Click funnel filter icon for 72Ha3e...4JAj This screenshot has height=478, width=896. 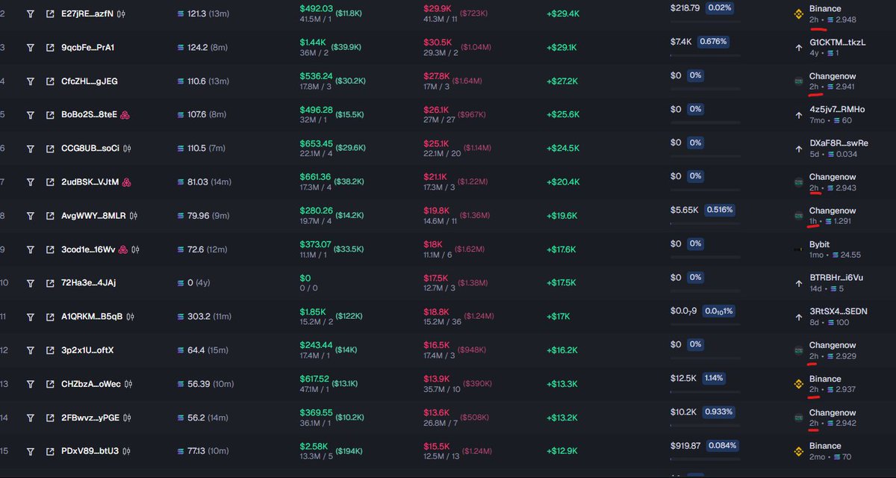30,282
